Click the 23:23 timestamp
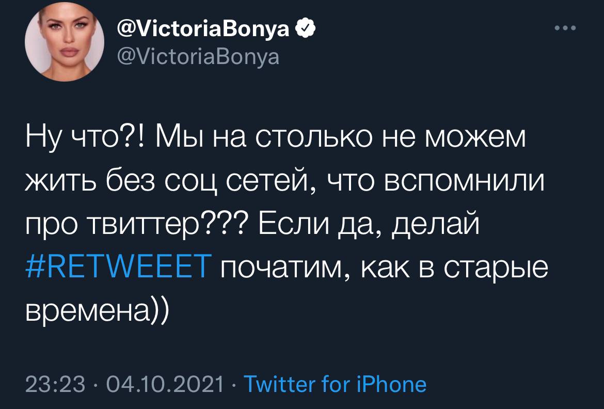This screenshot has height=409, width=604. [53, 385]
